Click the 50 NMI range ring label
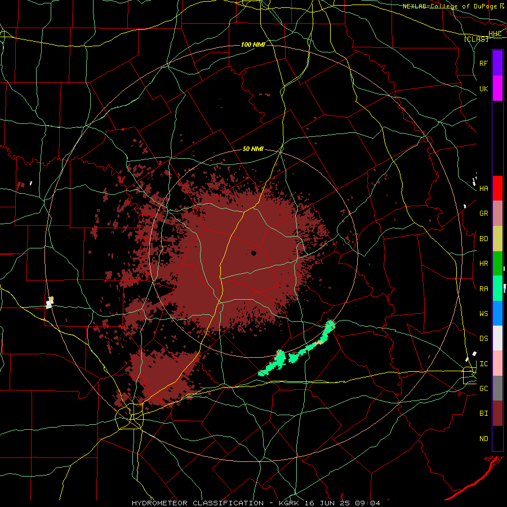 click(x=253, y=149)
